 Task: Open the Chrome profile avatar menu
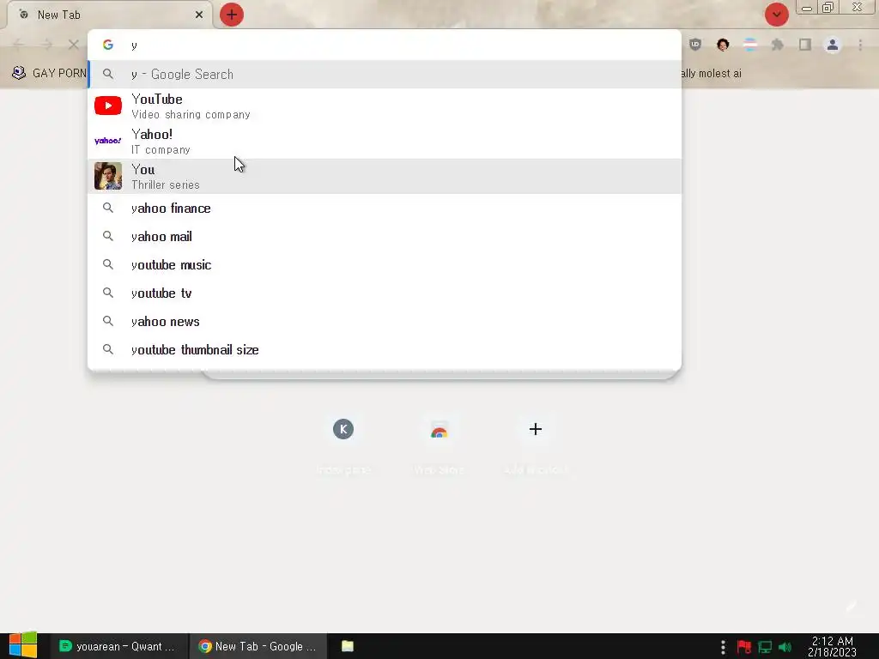click(833, 45)
